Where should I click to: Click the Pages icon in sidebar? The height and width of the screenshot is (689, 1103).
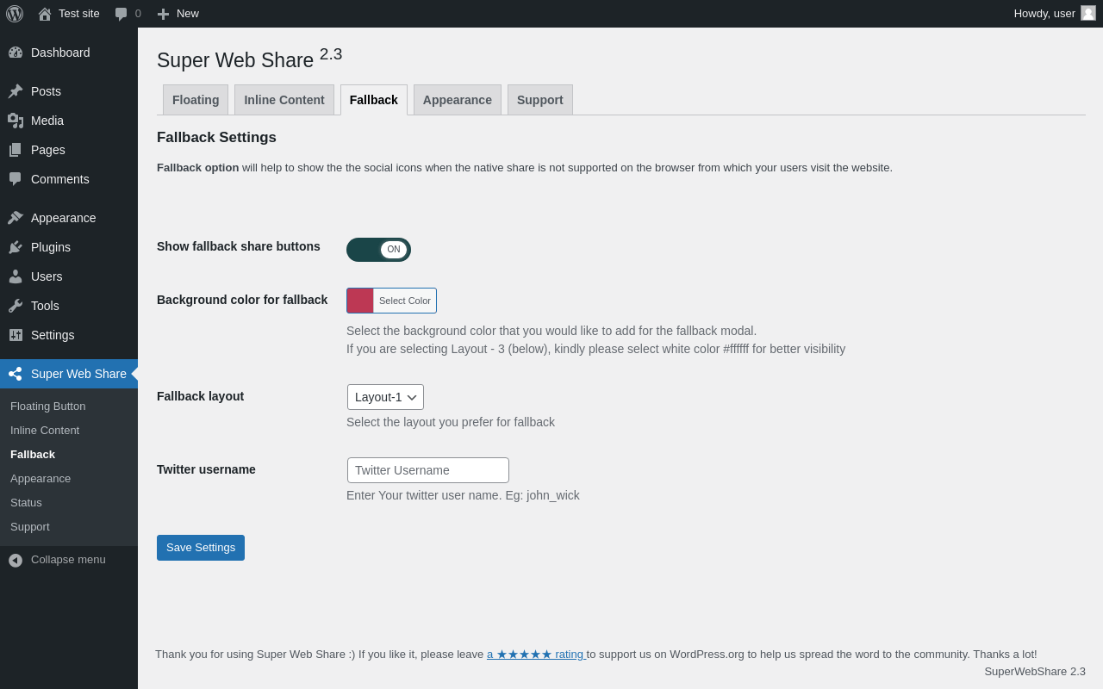tap(16, 150)
